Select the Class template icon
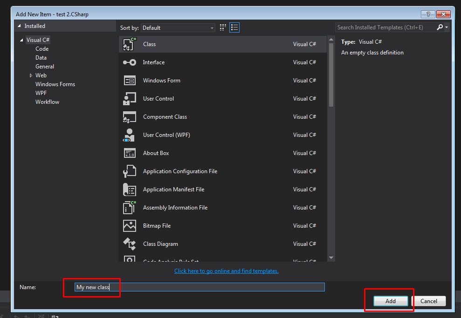This screenshot has height=318, width=461. (x=130, y=44)
